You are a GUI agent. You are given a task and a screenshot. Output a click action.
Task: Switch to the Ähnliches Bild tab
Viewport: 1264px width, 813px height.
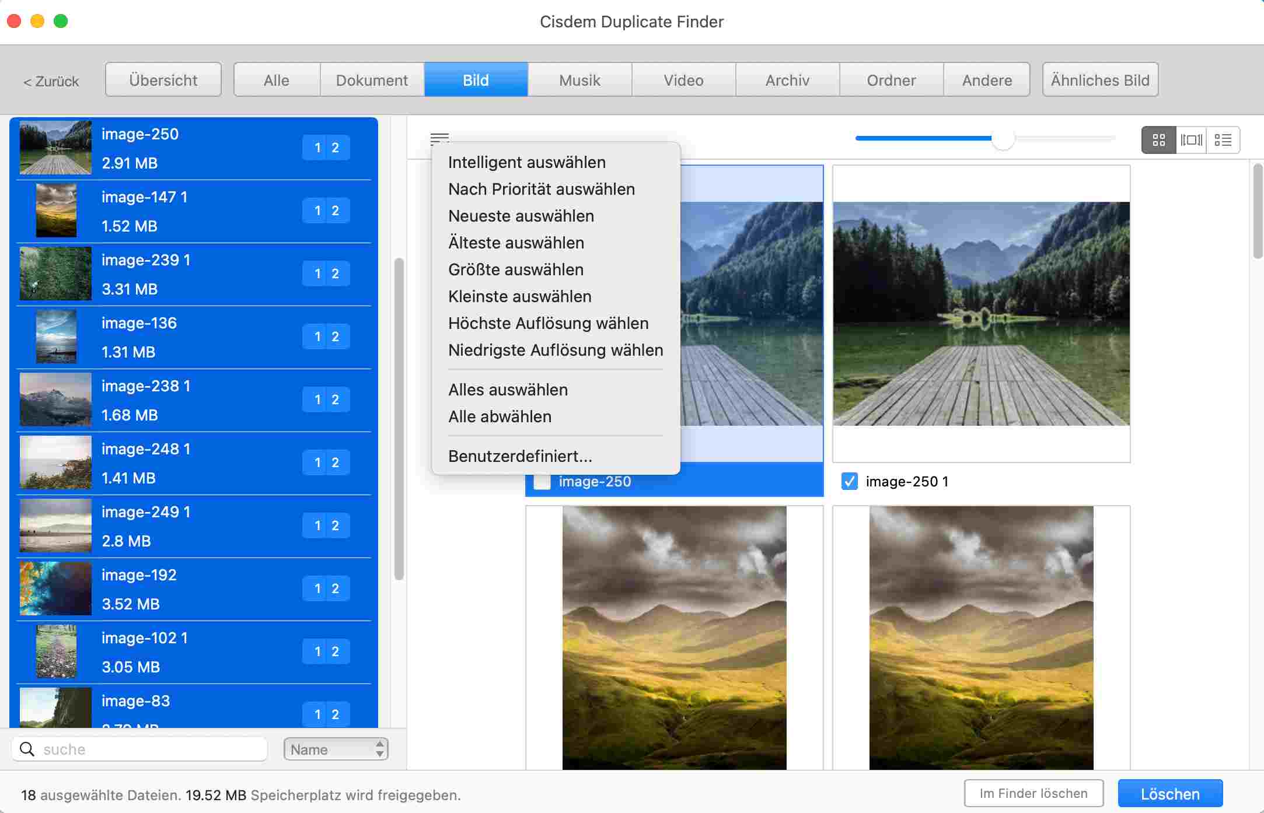(1099, 80)
